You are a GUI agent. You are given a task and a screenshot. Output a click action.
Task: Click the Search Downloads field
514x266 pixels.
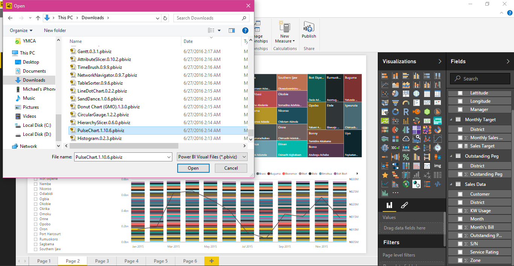pyautogui.click(x=211, y=18)
